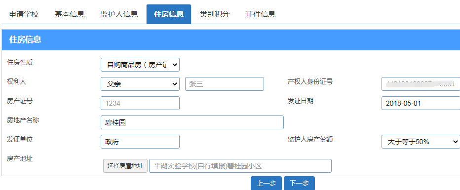Focus the 产权人身份证号 input field
Viewport: 460px width, 190px height.
click(x=421, y=84)
